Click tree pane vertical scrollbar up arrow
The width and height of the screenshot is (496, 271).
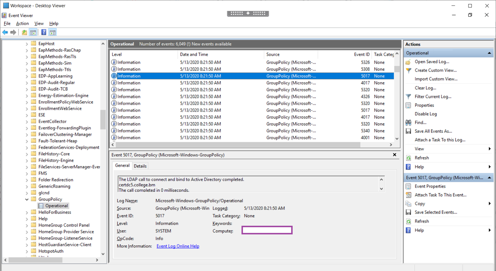pyautogui.click(x=103, y=44)
